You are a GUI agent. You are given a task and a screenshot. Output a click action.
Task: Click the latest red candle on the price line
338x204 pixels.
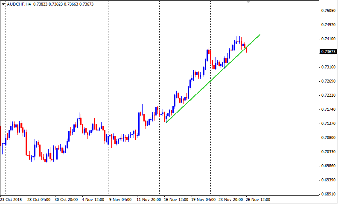[246, 50]
